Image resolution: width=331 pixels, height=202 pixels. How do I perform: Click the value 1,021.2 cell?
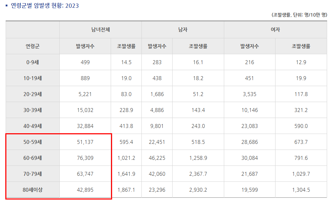pyautogui.click(x=126, y=158)
